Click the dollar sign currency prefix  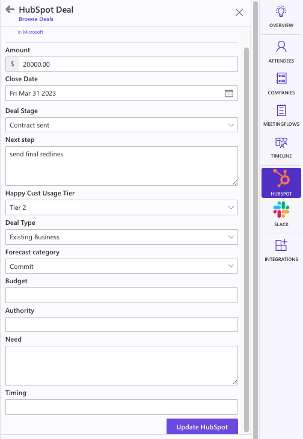[12, 64]
